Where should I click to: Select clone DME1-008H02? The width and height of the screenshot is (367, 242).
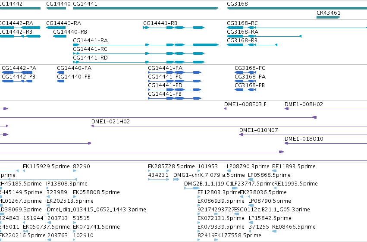click(326, 109)
